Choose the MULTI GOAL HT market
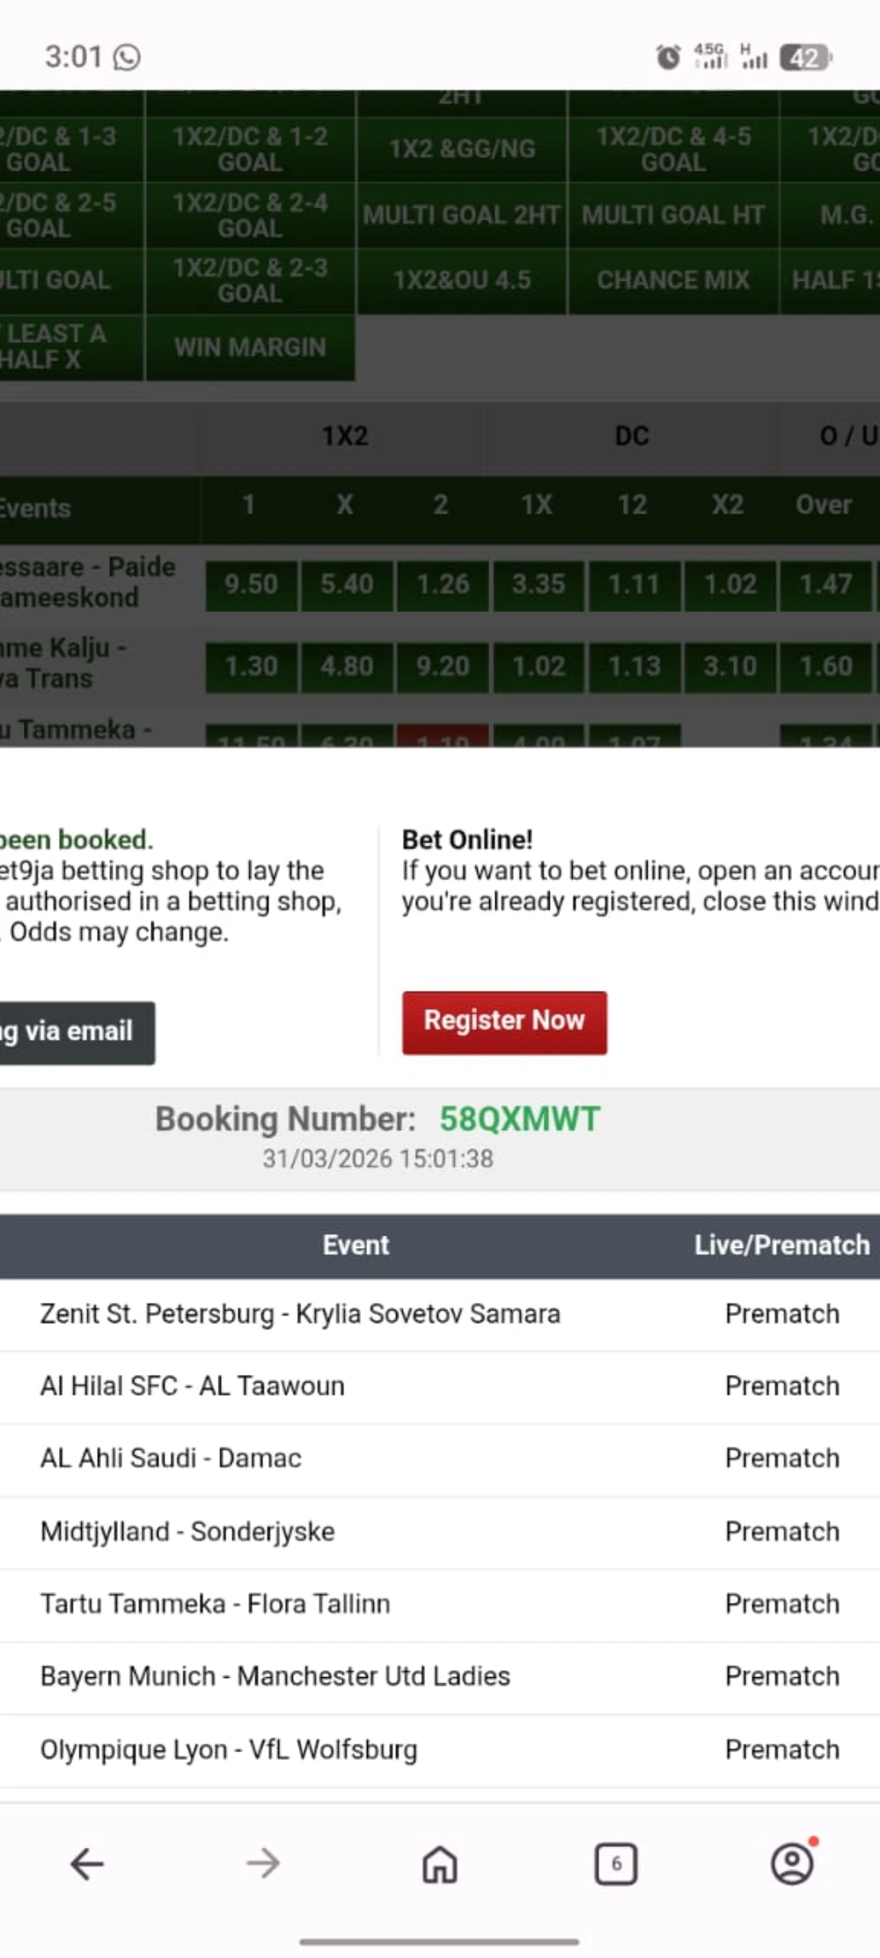 coord(673,215)
